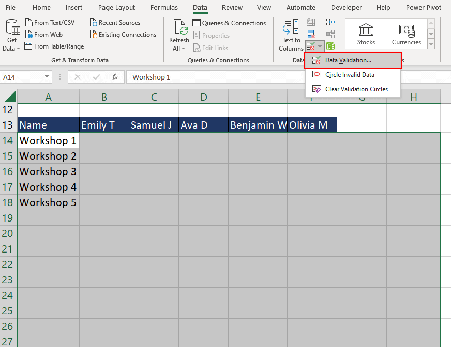
Task: Open Existing Connections
Action: (123, 34)
